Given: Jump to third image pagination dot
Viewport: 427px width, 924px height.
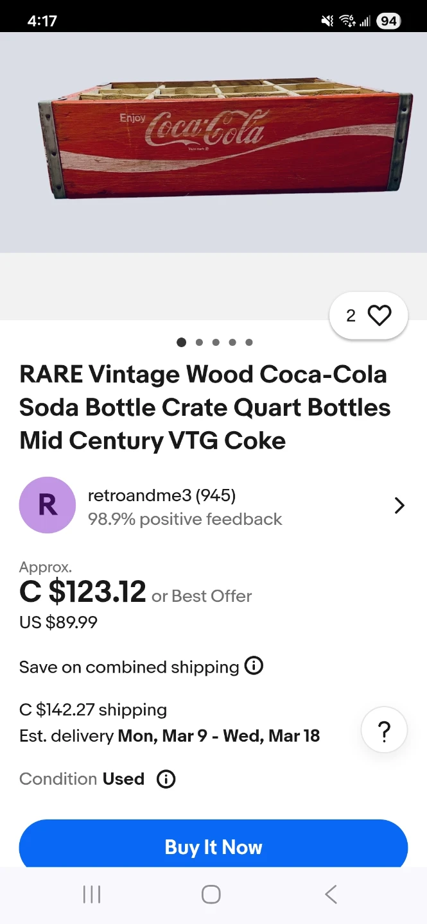Looking at the screenshot, I should click(216, 342).
